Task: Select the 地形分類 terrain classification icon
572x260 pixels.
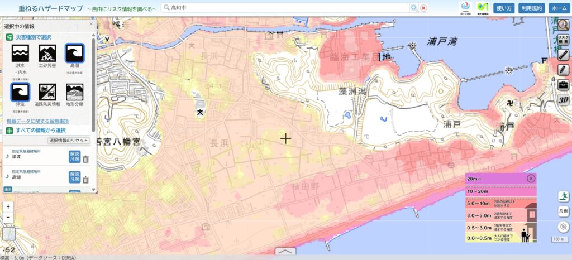Action: [74, 92]
